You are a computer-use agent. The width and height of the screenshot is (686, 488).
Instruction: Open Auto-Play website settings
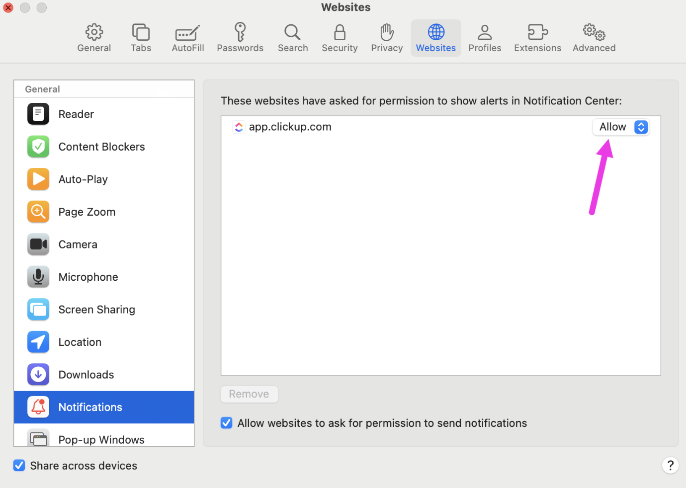tap(83, 179)
